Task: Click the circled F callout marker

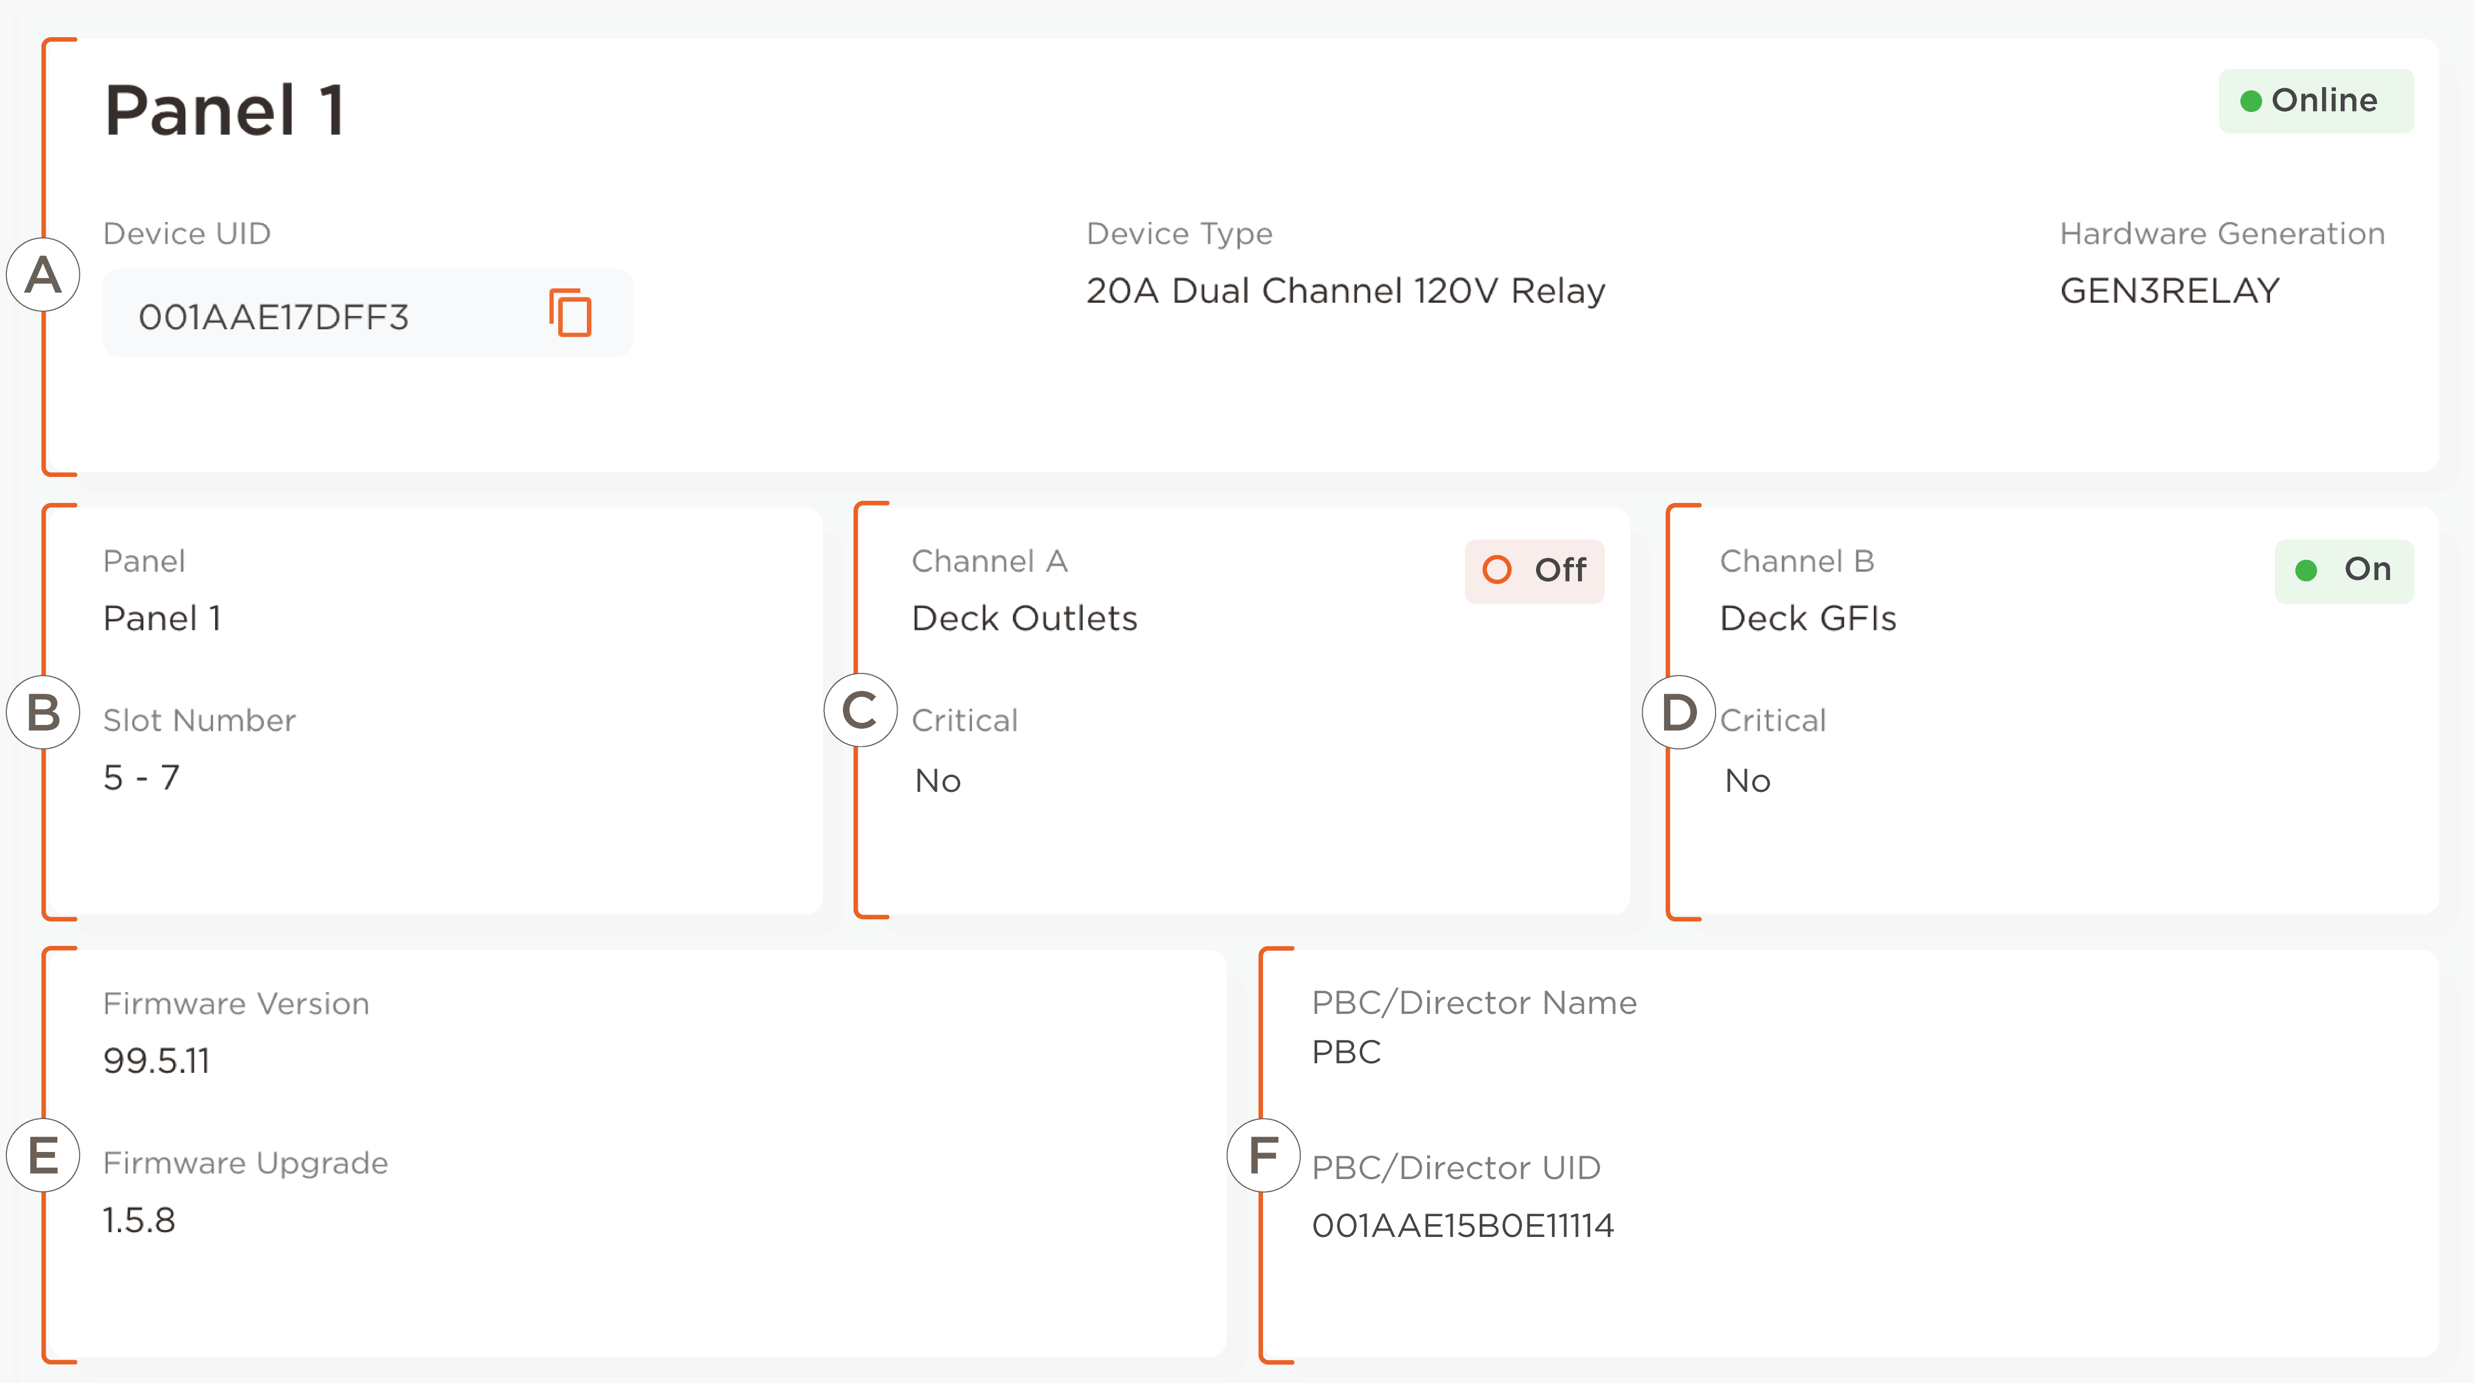Action: coord(1264,1155)
